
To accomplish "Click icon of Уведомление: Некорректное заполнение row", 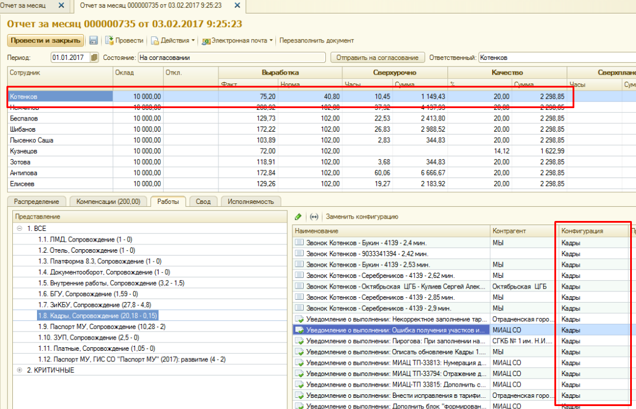I will click(x=300, y=319).
